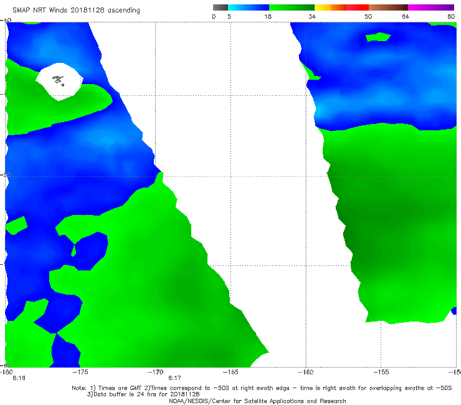Click the longitude label '-165'
The image size is (461, 405).
(x=230, y=372)
